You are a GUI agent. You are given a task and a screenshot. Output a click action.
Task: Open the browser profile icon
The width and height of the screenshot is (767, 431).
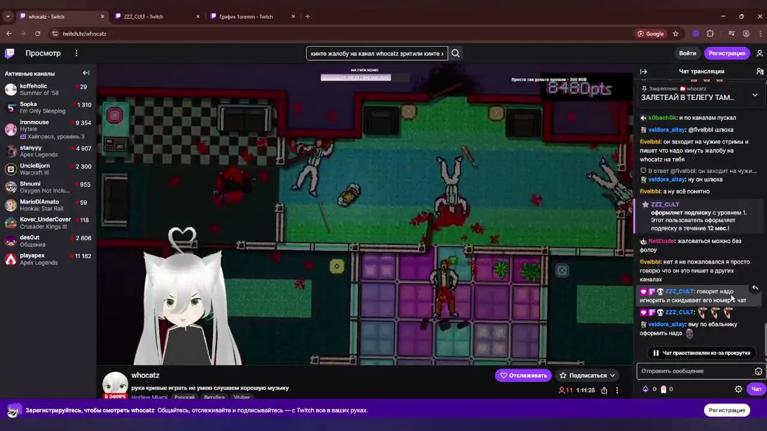(x=746, y=34)
